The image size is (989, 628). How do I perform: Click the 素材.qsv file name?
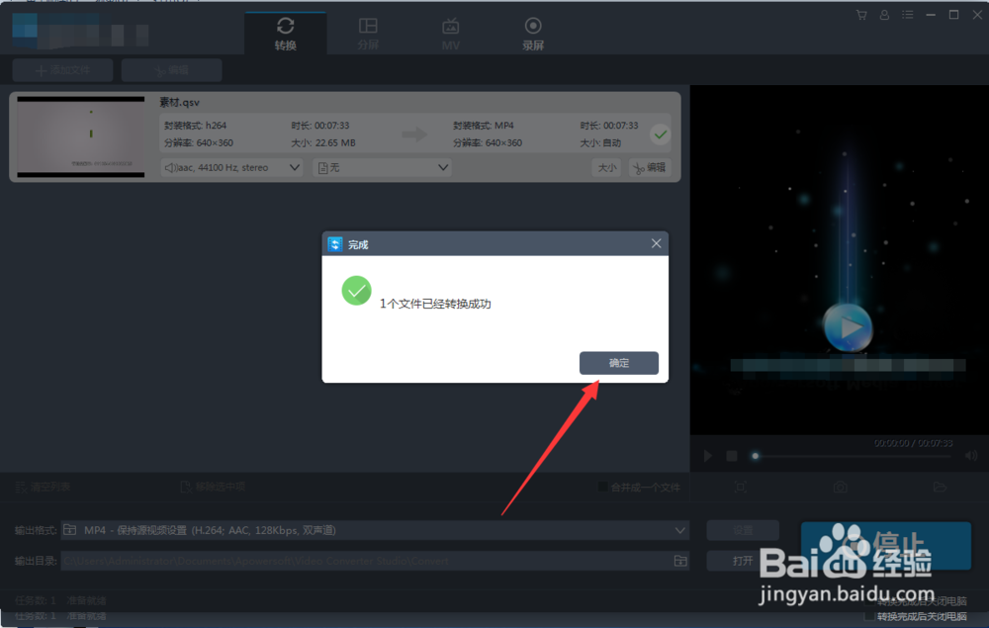(180, 102)
